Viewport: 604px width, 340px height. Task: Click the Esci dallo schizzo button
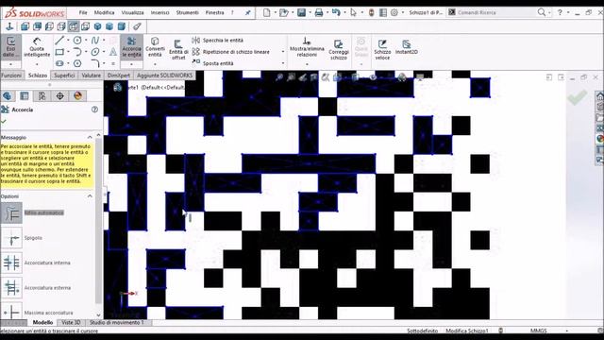10,47
